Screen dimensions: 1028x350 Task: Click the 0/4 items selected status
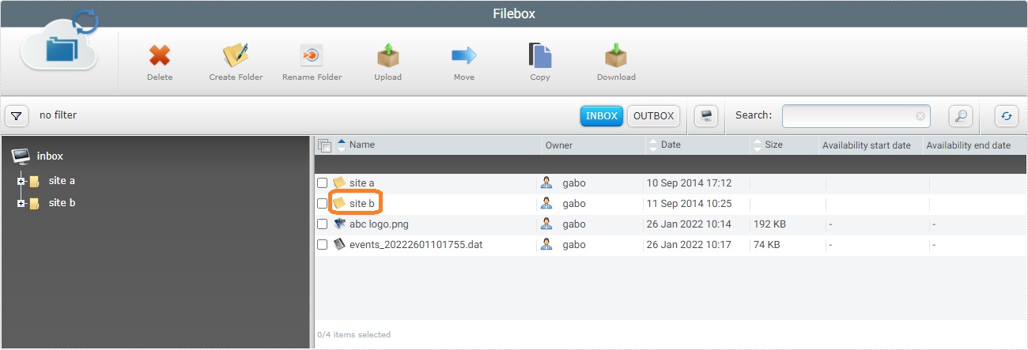tap(353, 335)
